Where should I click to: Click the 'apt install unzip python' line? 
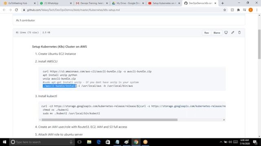[60, 75]
